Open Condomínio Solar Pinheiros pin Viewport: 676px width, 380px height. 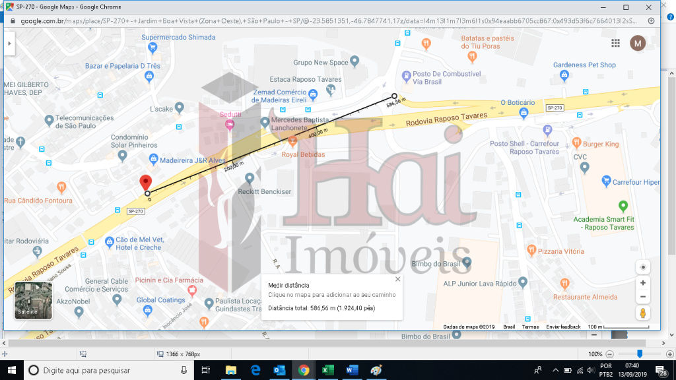click(x=122, y=156)
